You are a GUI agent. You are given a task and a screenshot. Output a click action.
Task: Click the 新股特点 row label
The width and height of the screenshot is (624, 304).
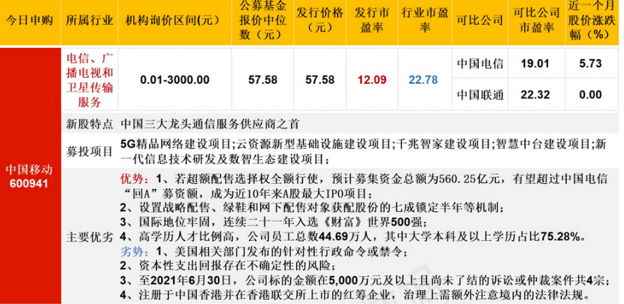coord(89,124)
